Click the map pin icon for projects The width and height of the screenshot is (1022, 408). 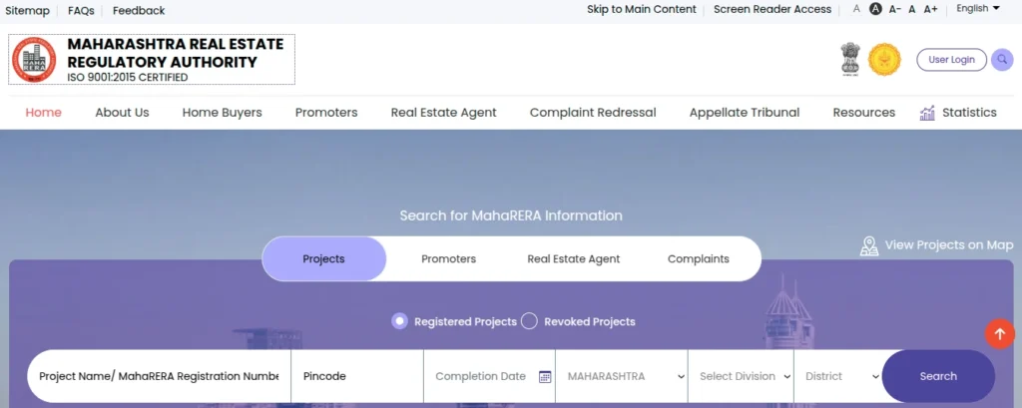pyautogui.click(x=869, y=245)
